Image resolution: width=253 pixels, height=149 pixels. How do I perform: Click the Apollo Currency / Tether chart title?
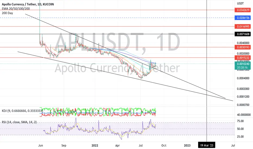[x=28, y=4]
